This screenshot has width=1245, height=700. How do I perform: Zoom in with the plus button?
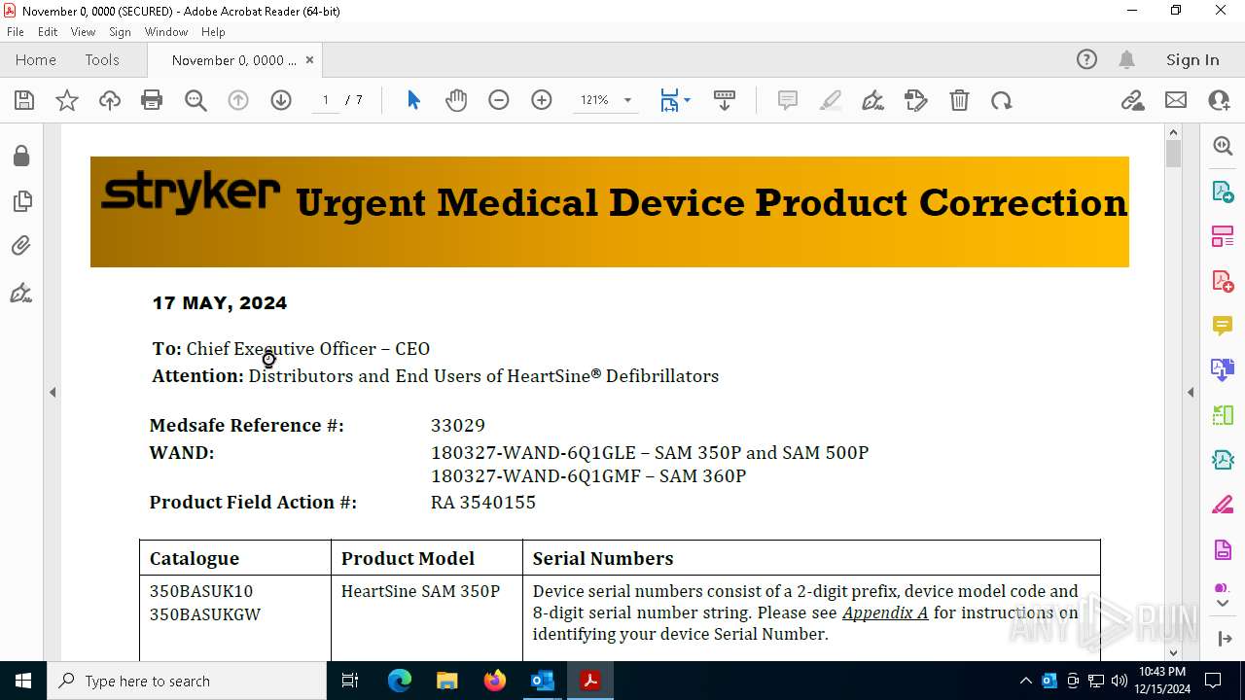[542, 100]
